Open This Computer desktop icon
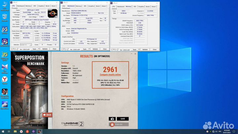This screenshot has width=238, height=134. tap(5, 6)
